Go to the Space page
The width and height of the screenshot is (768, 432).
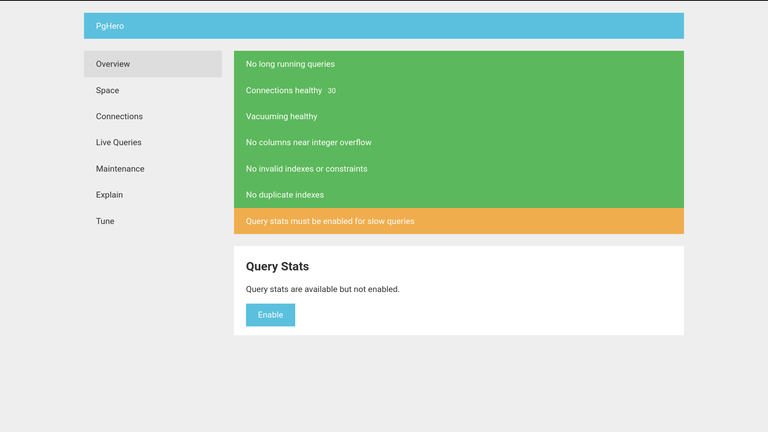107,90
